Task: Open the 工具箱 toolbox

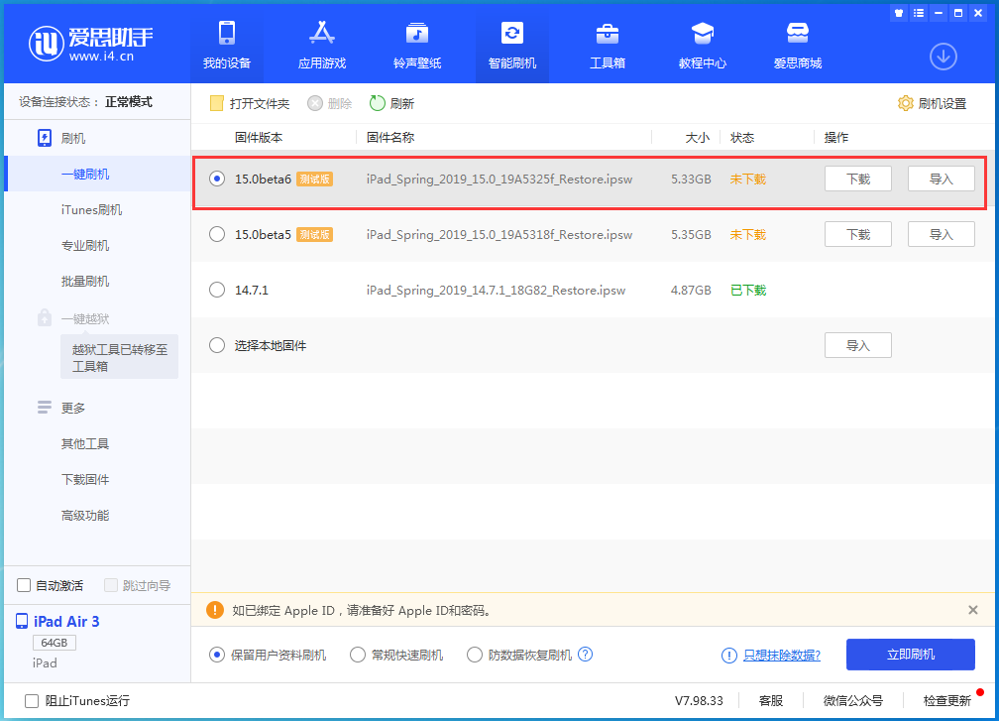Action: click(608, 45)
